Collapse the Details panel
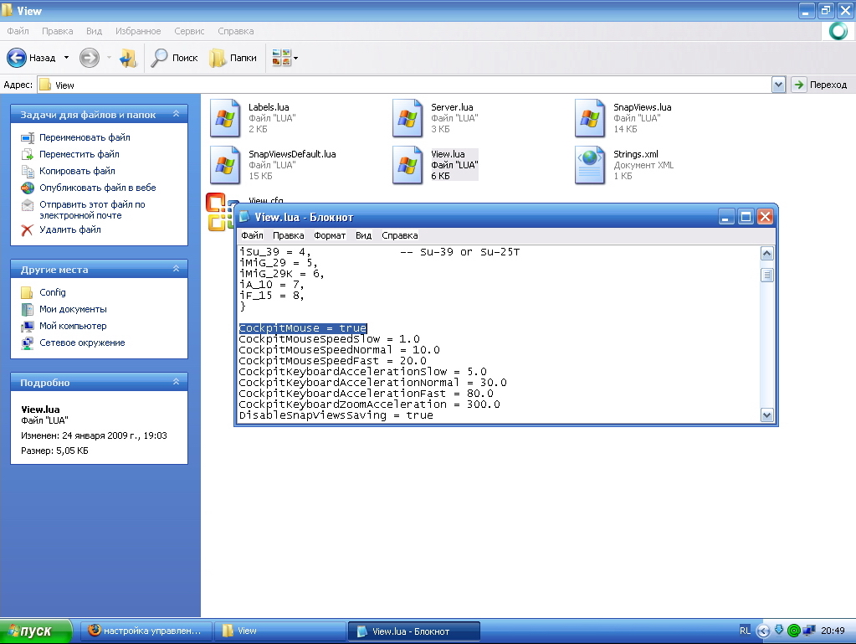The image size is (856, 644). [x=176, y=382]
